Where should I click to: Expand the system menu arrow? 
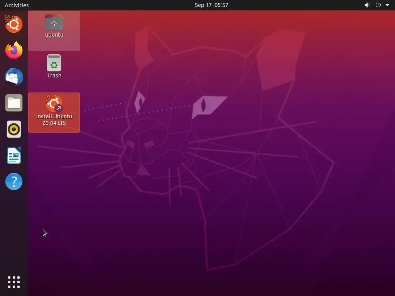[x=387, y=5]
